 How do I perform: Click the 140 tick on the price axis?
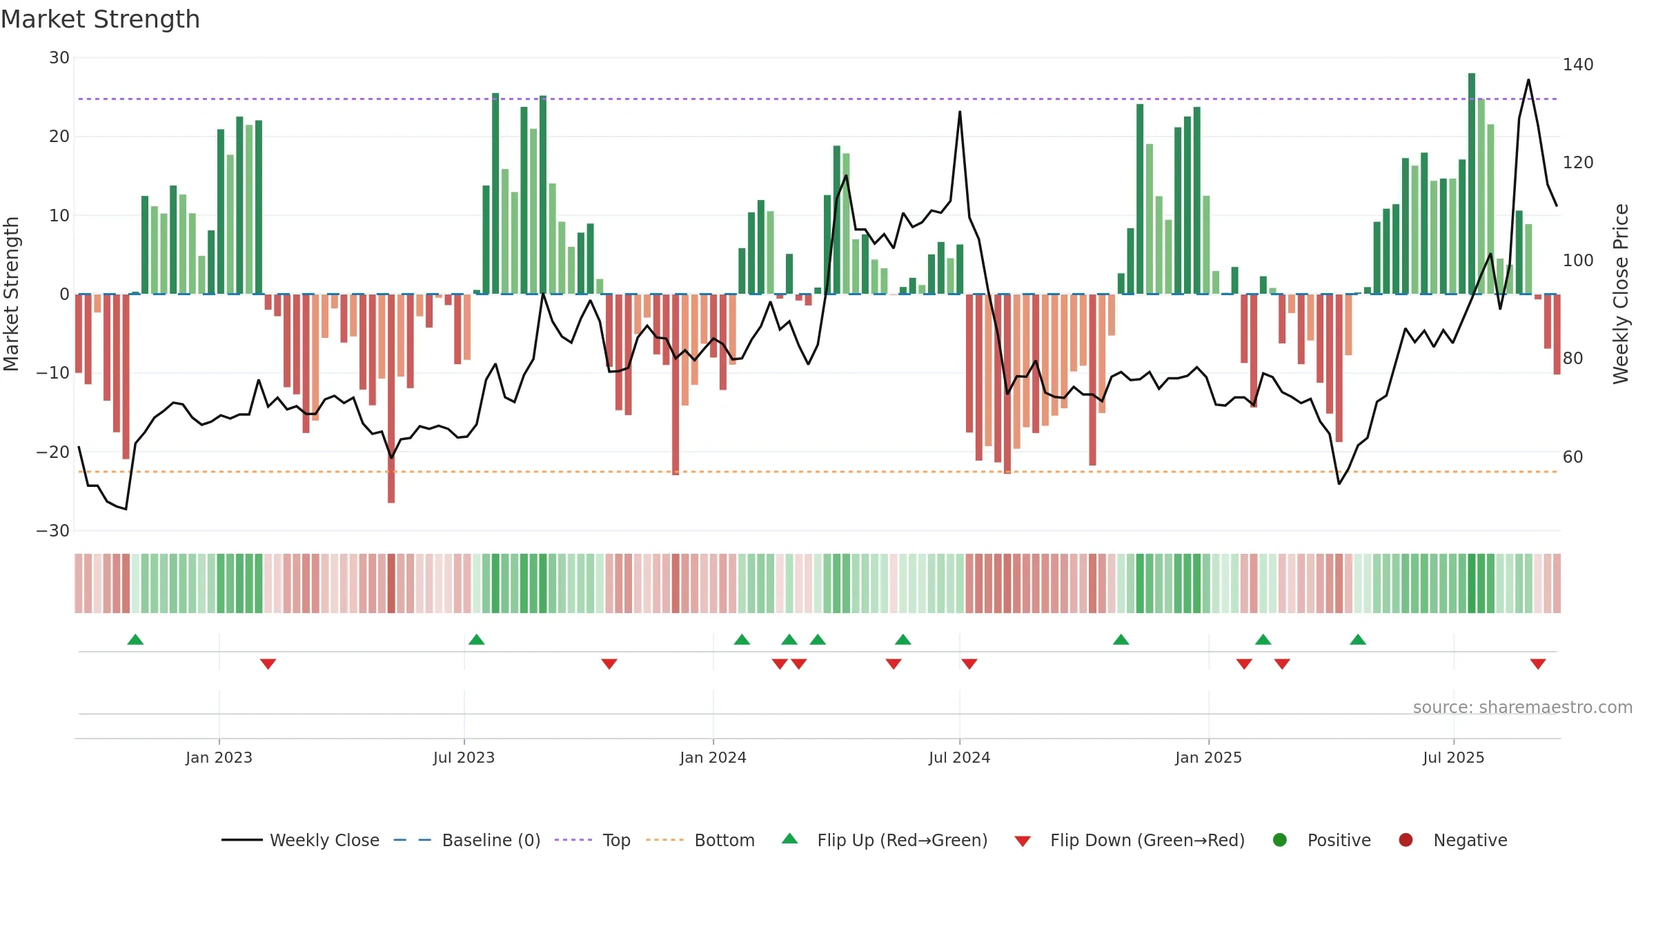[1578, 65]
